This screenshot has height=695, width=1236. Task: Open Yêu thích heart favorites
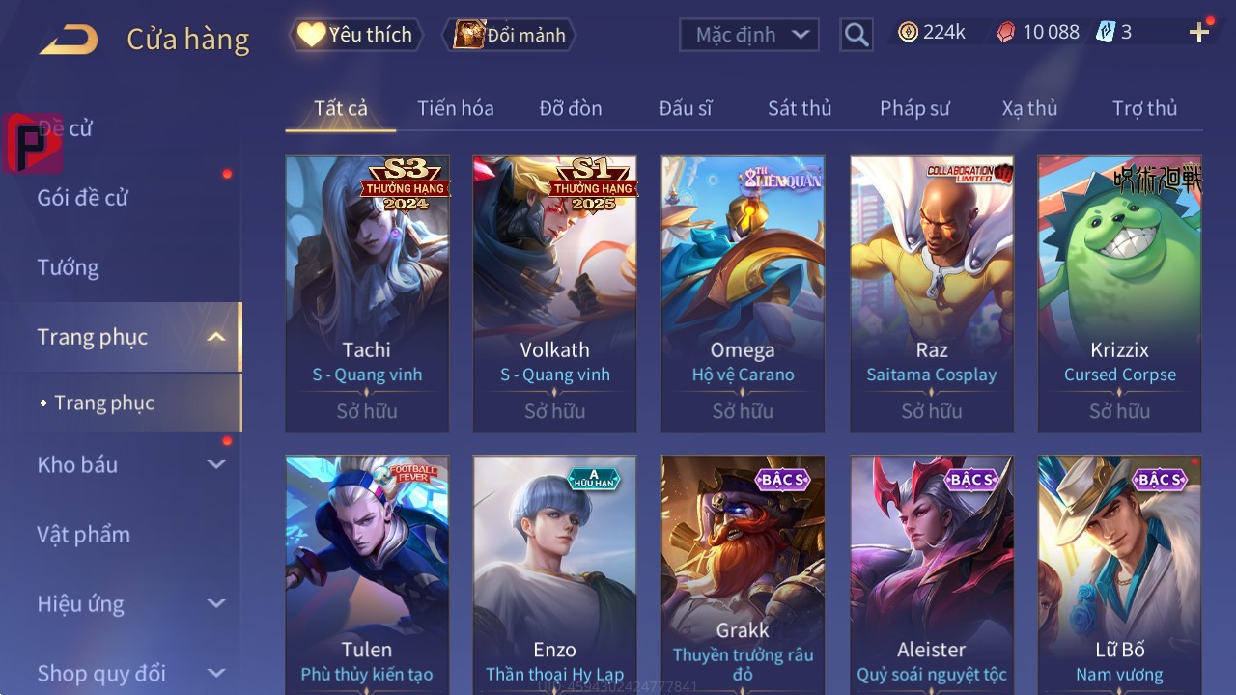pos(355,35)
